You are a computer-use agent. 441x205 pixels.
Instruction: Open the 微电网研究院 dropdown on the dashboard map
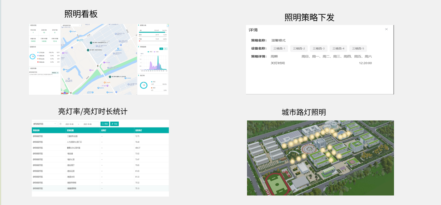(71, 25)
